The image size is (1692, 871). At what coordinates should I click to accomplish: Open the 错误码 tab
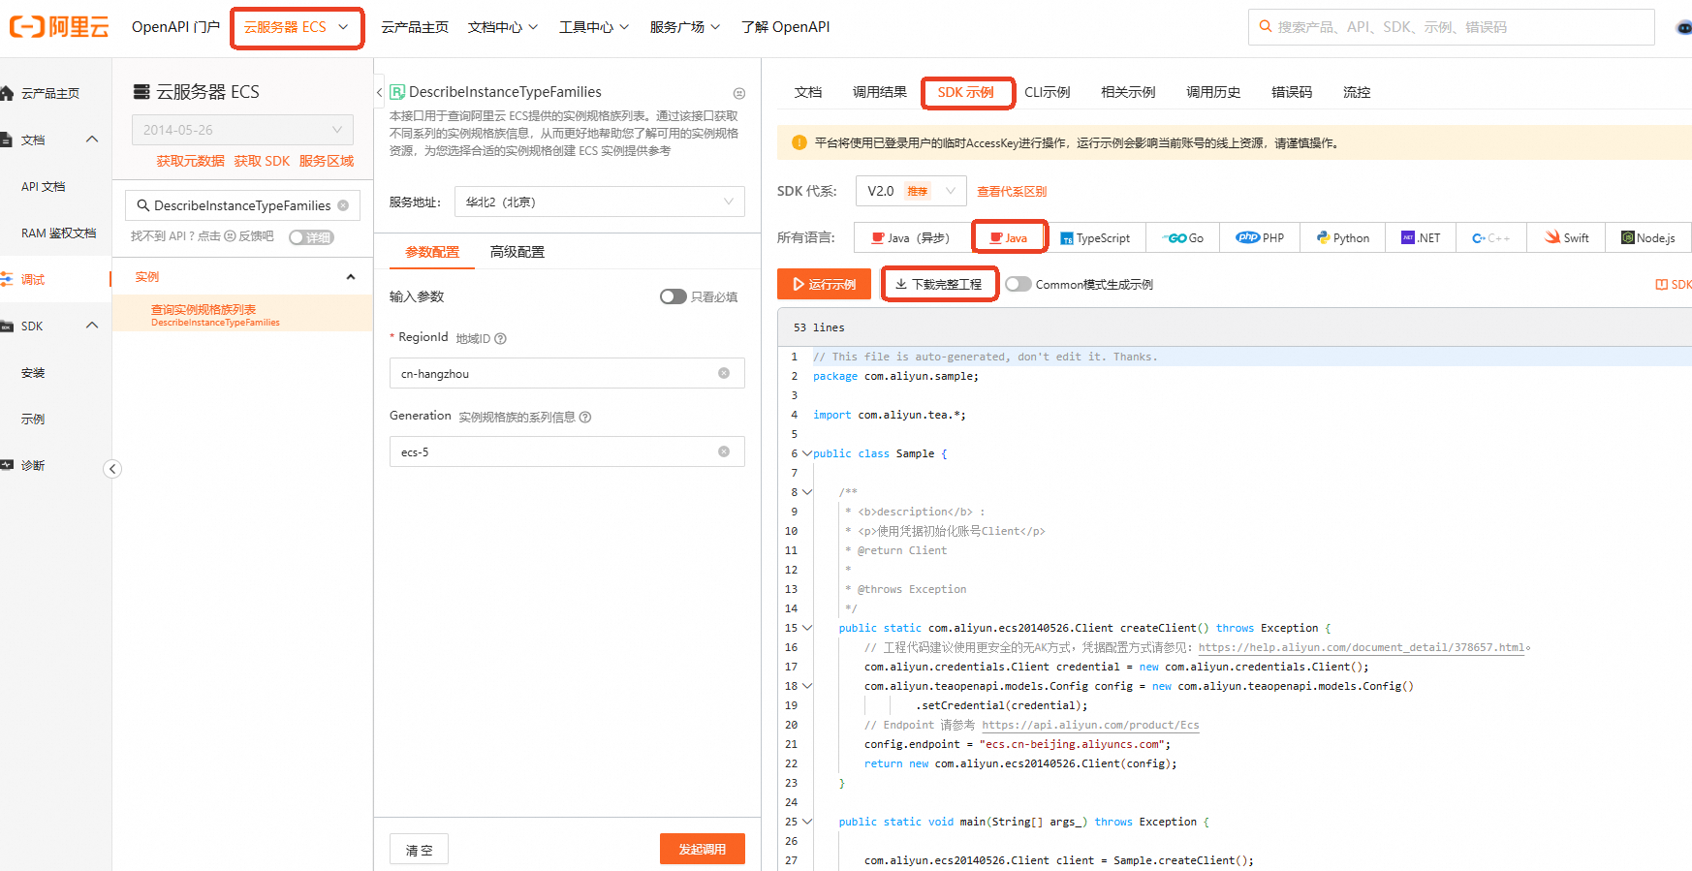point(1292,92)
